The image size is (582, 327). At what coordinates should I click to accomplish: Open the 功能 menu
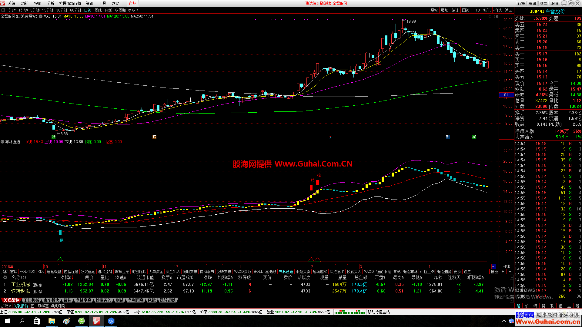pyautogui.click(x=25, y=3)
